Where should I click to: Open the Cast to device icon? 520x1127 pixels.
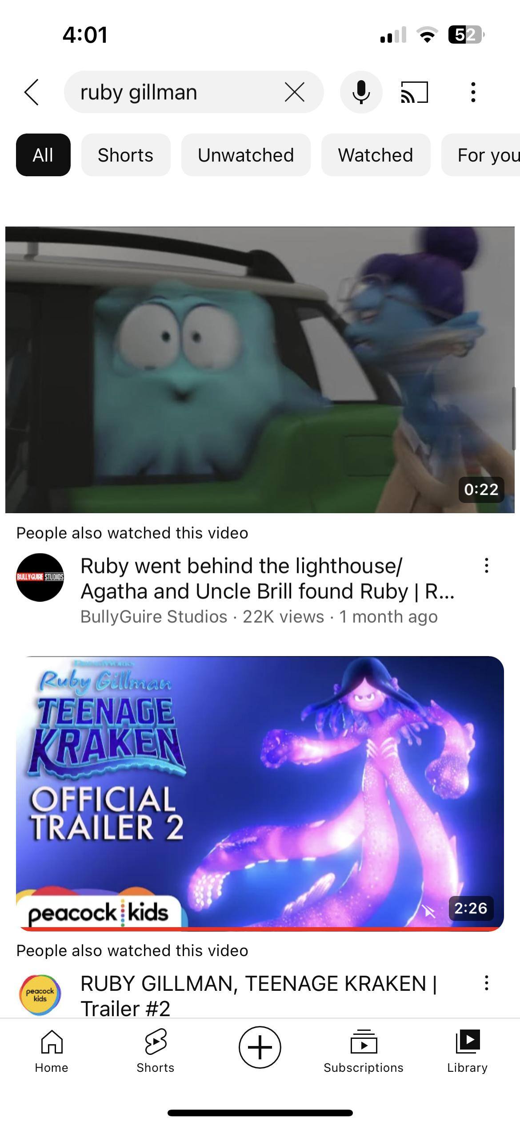[x=414, y=92]
